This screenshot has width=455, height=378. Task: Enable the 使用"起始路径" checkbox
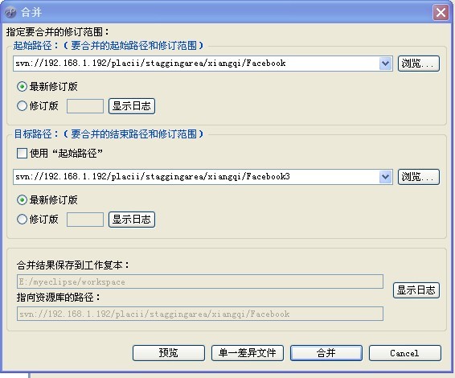coord(22,153)
